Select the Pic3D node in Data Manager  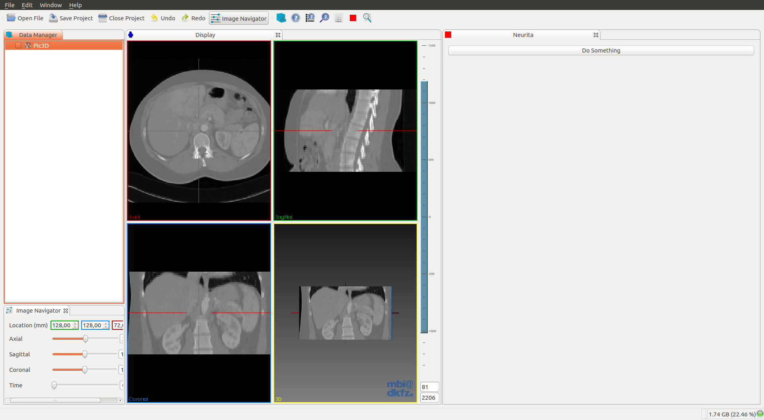[64, 45]
